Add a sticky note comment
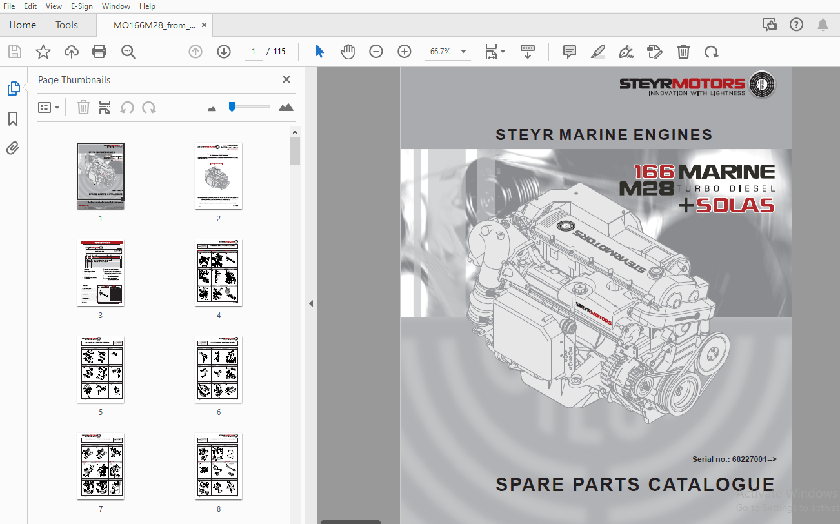Image resolution: width=840 pixels, height=524 pixels. tap(569, 52)
